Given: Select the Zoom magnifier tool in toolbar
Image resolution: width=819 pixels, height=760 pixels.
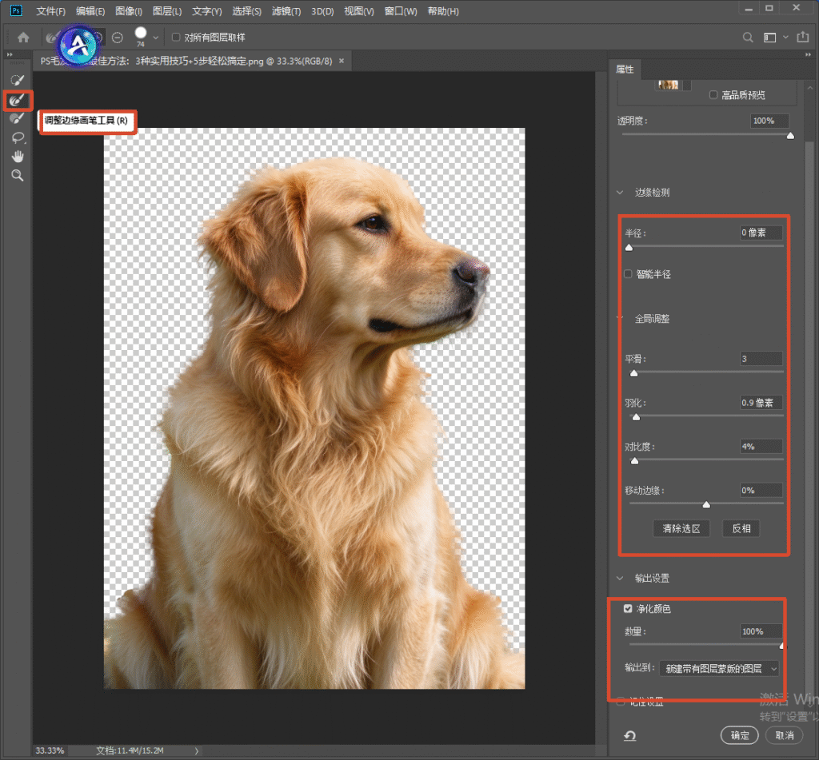Looking at the screenshot, I should (x=18, y=175).
